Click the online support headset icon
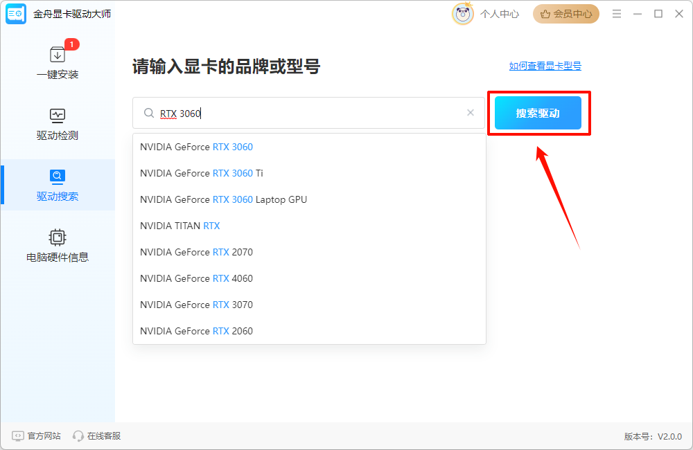Image resolution: width=693 pixels, height=450 pixels. [78, 436]
